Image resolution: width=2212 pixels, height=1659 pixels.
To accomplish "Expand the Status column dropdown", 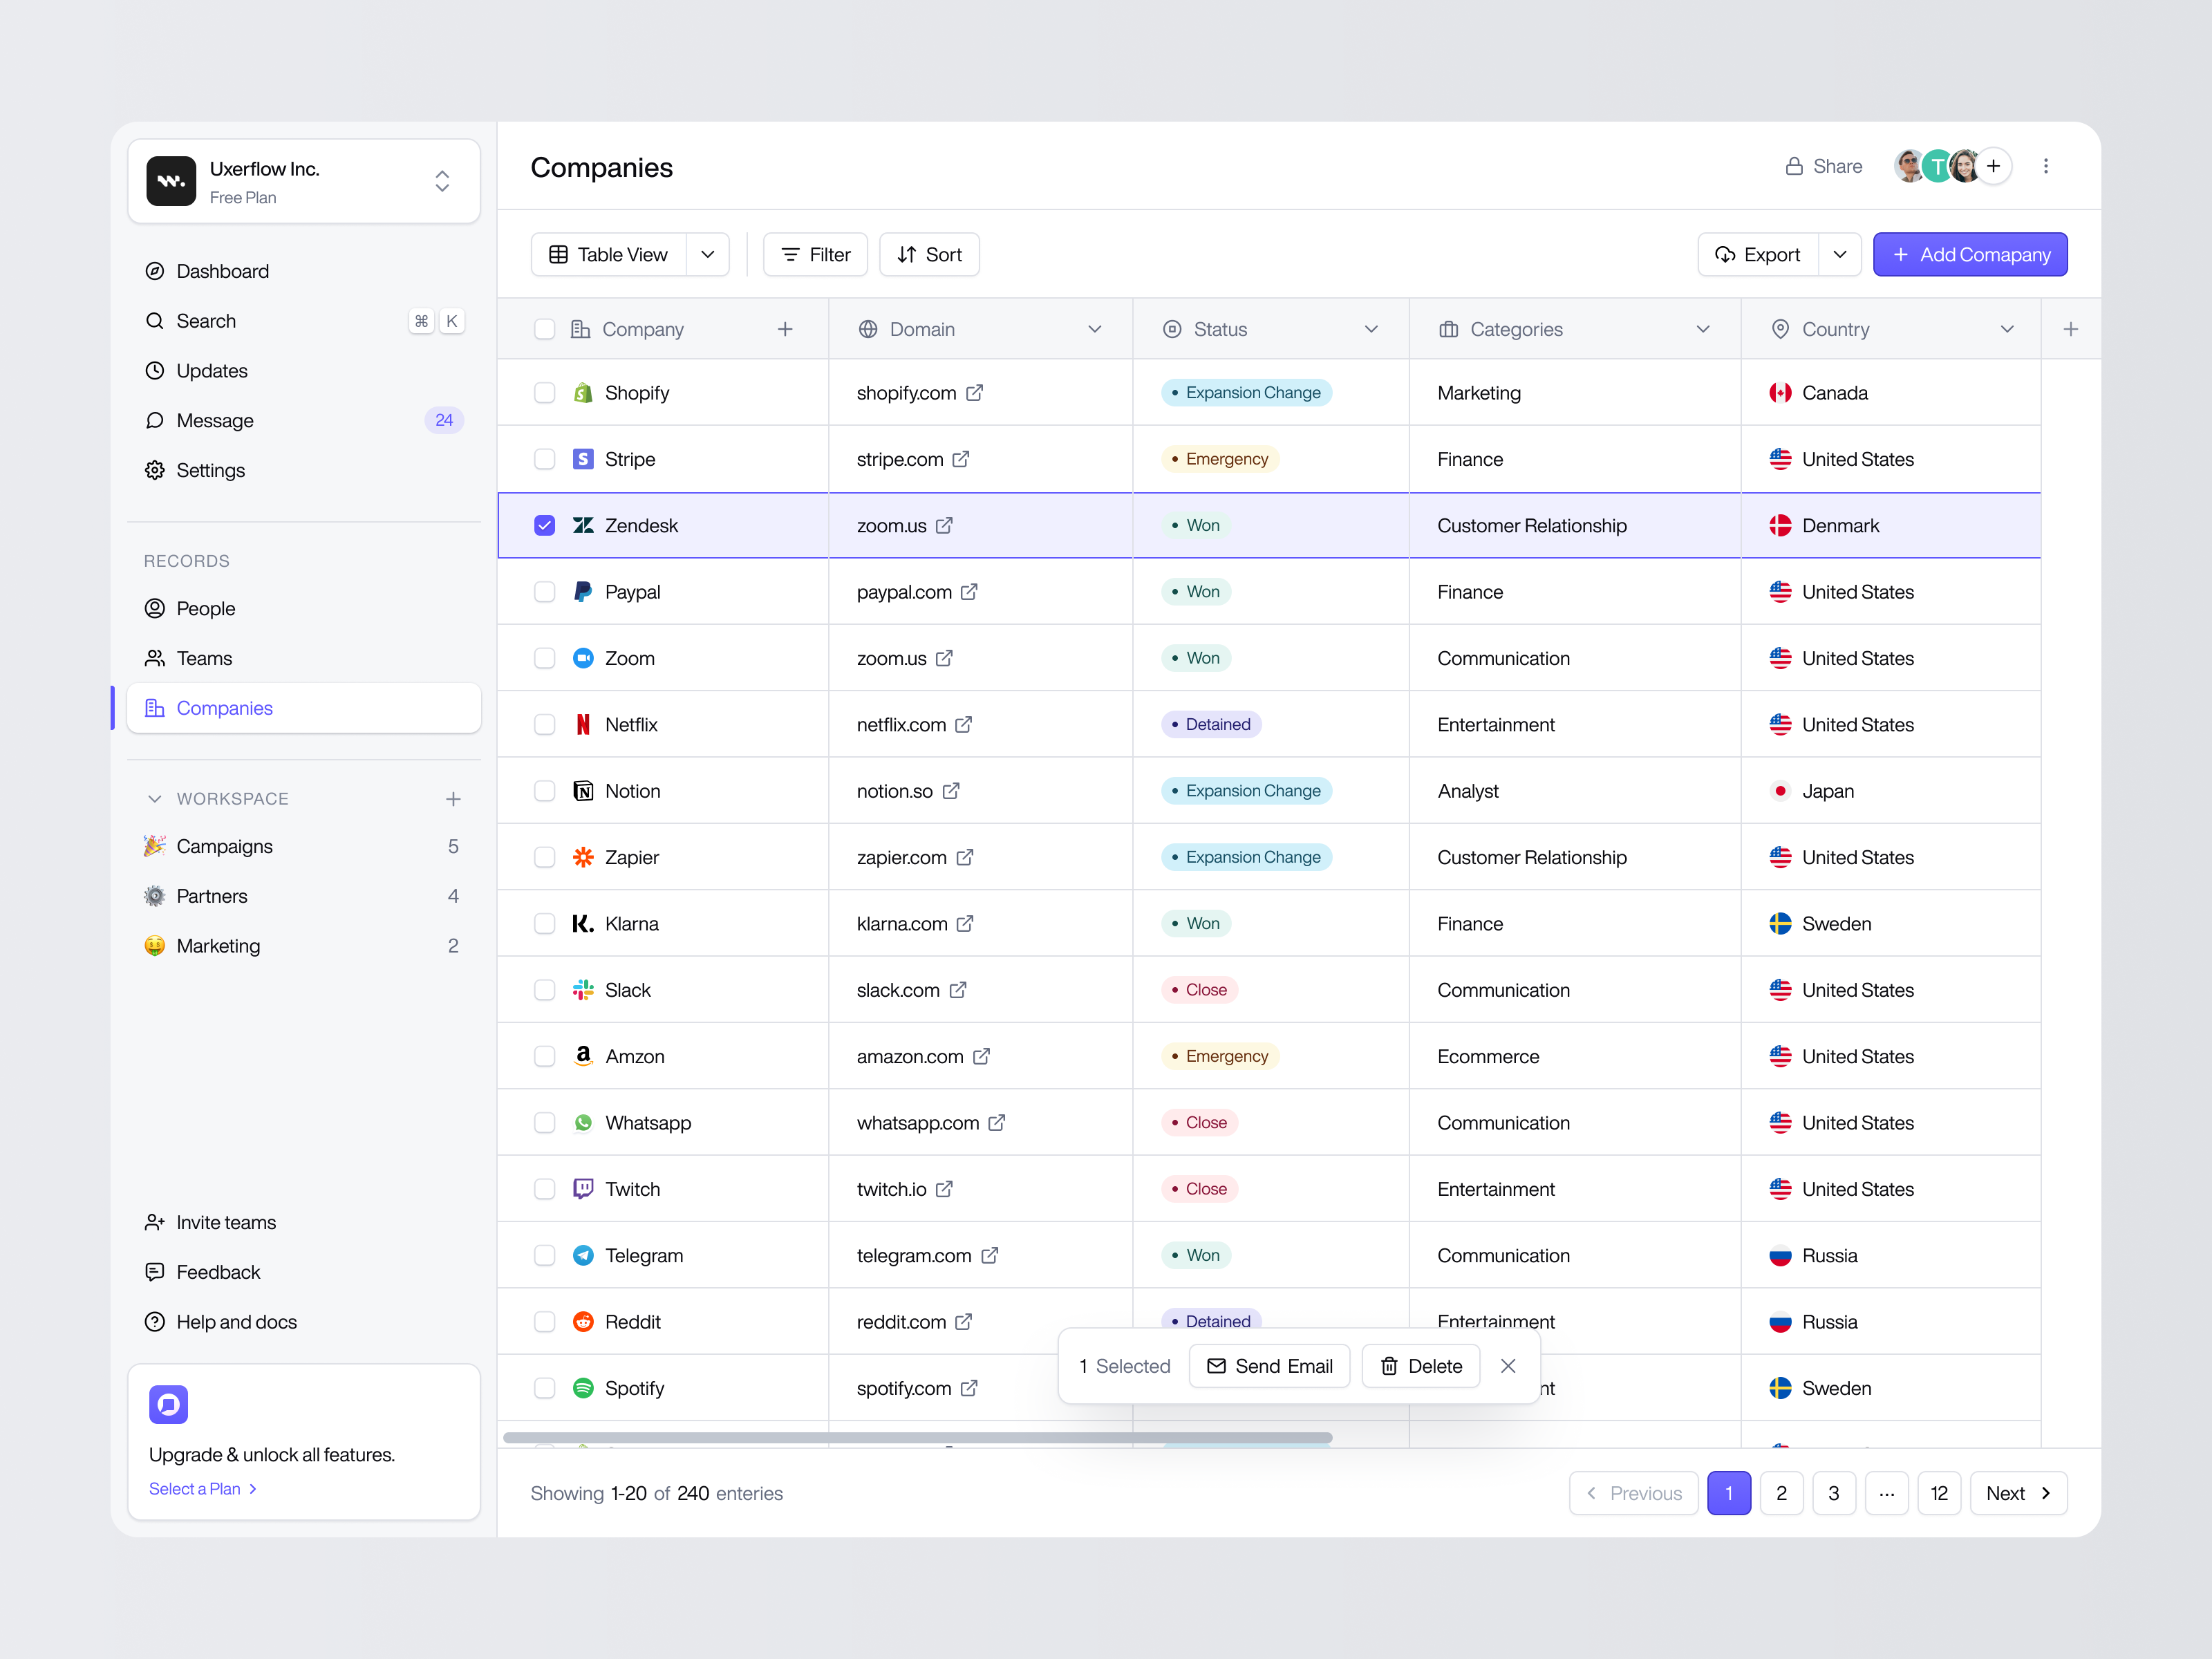I will tap(1371, 328).
